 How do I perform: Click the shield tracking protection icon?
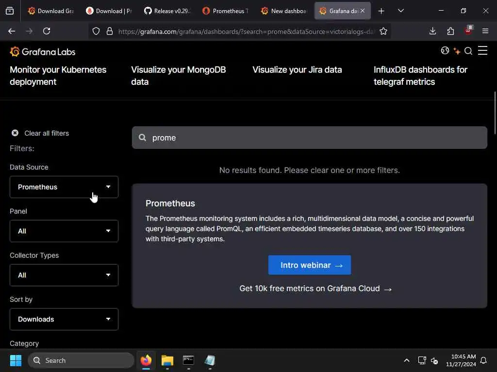click(x=96, y=31)
